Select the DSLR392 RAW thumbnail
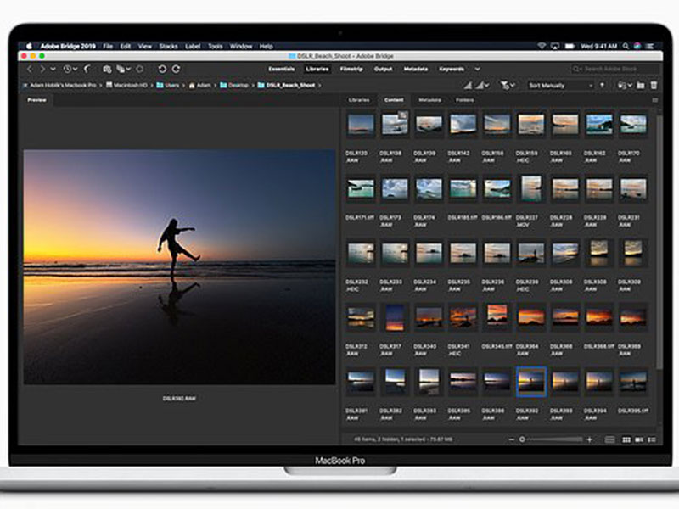The width and height of the screenshot is (679, 509). [x=531, y=383]
